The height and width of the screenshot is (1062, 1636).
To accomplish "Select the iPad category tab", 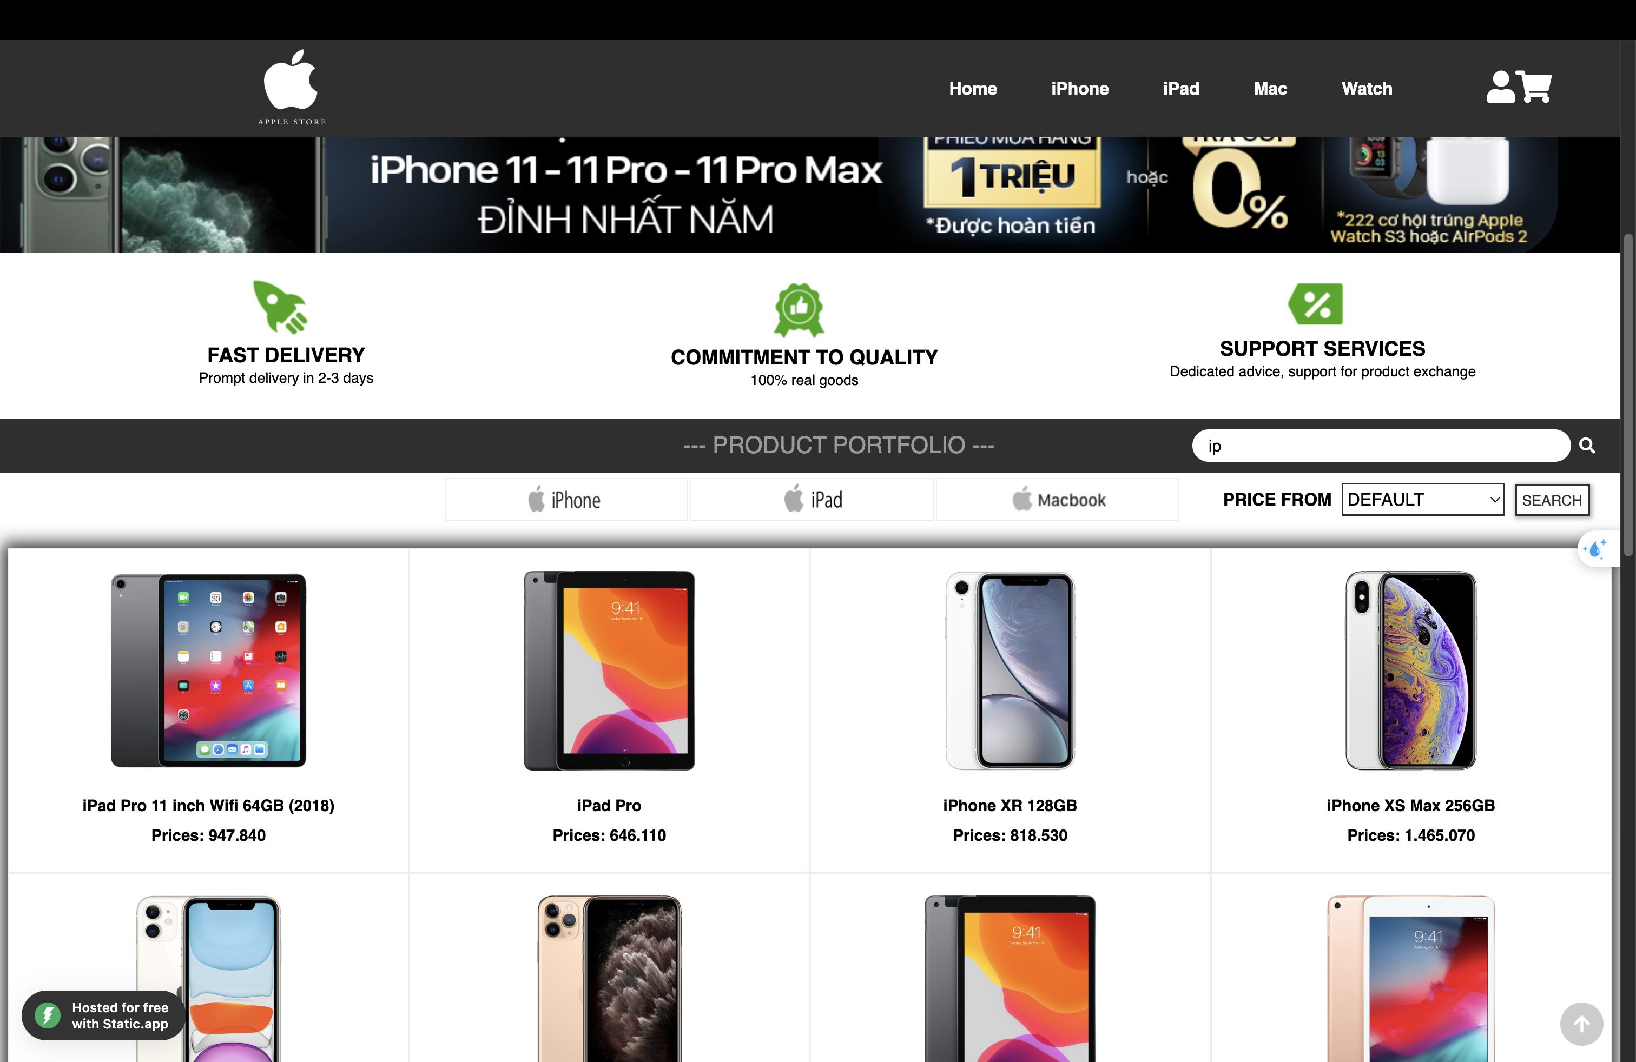I will pos(812,500).
